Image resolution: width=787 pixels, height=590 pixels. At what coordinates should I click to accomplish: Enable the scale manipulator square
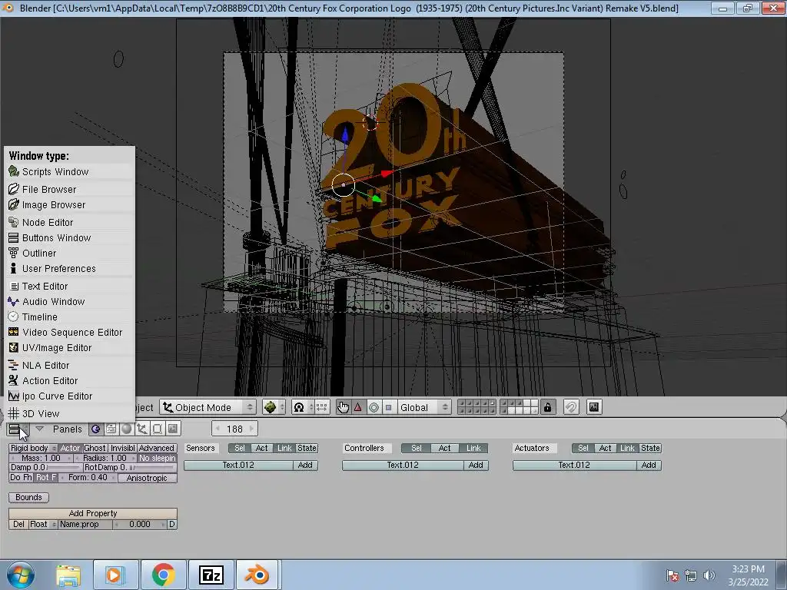(x=388, y=407)
